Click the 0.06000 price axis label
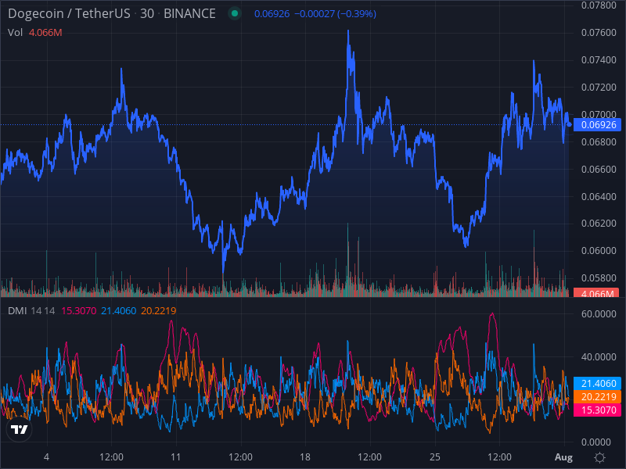 [x=599, y=251]
